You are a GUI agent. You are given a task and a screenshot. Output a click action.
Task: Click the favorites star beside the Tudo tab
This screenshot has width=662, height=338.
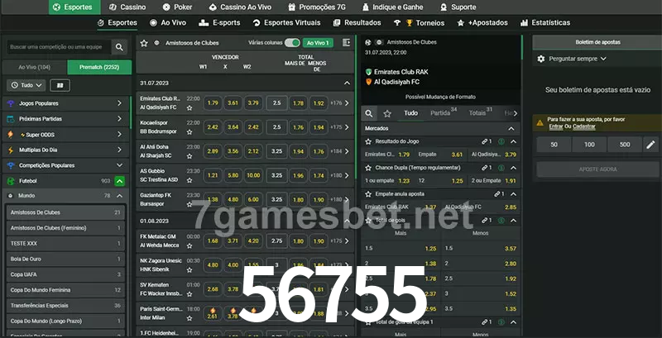[x=389, y=113]
